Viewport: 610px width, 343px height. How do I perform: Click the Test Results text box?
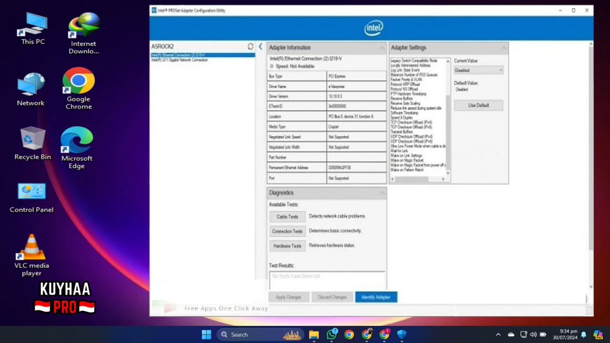coord(327,281)
